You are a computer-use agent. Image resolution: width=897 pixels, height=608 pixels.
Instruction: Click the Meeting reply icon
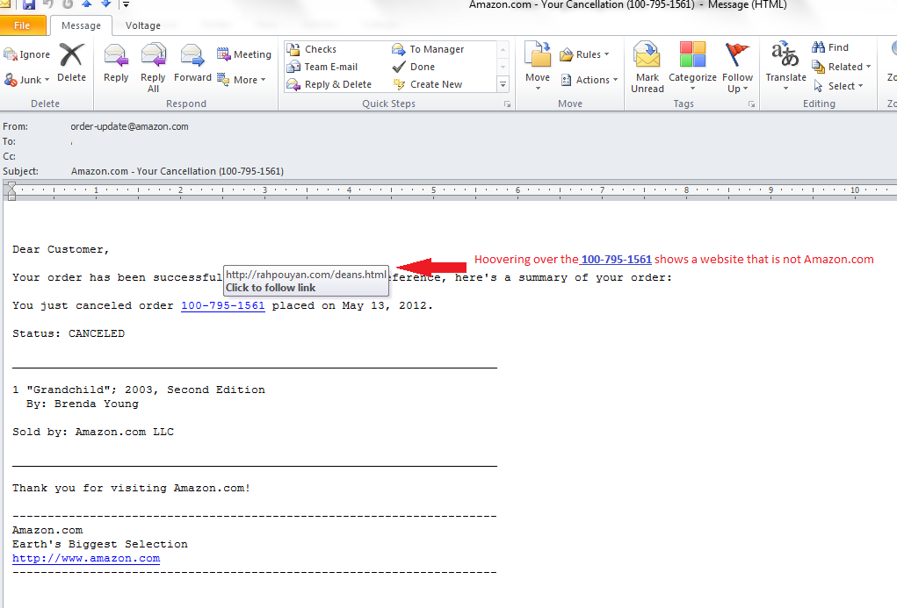(244, 54)
